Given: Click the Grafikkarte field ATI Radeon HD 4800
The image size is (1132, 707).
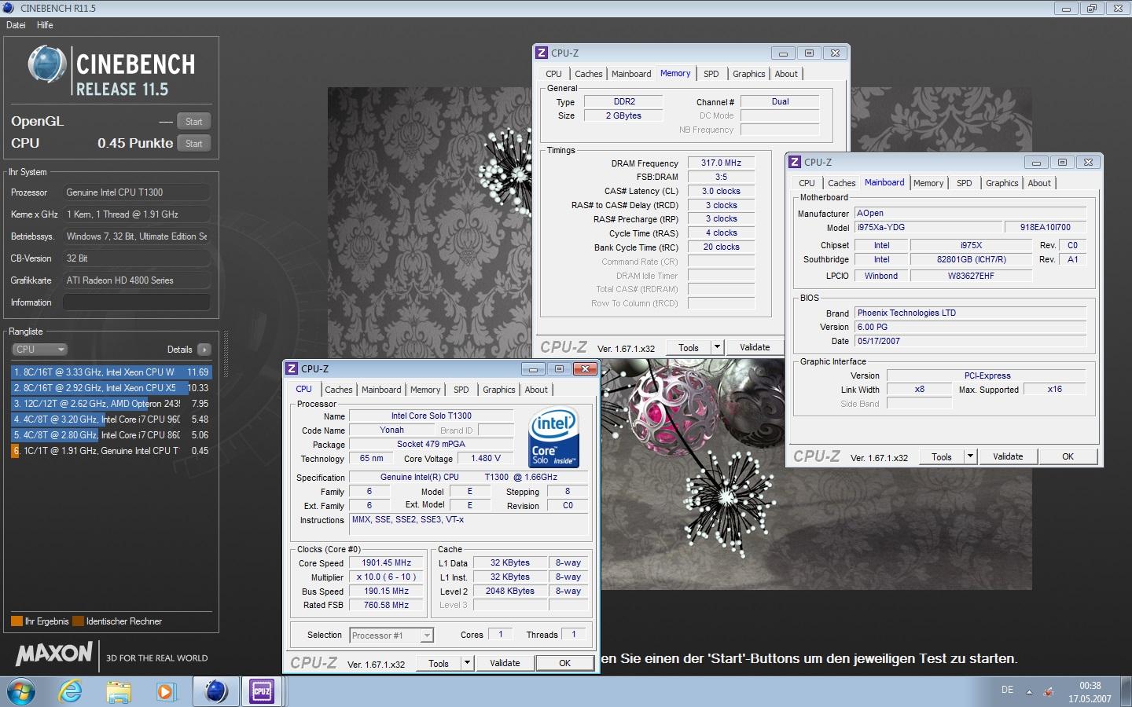Looking at the screenshot, I should pos(137,280).
